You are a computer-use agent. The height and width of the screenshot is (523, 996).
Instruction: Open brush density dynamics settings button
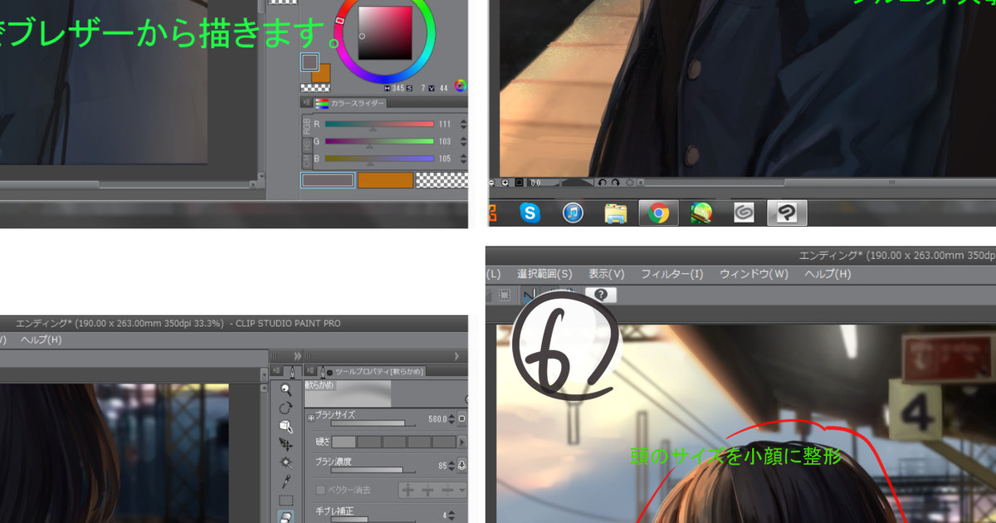tap(462, 465)
